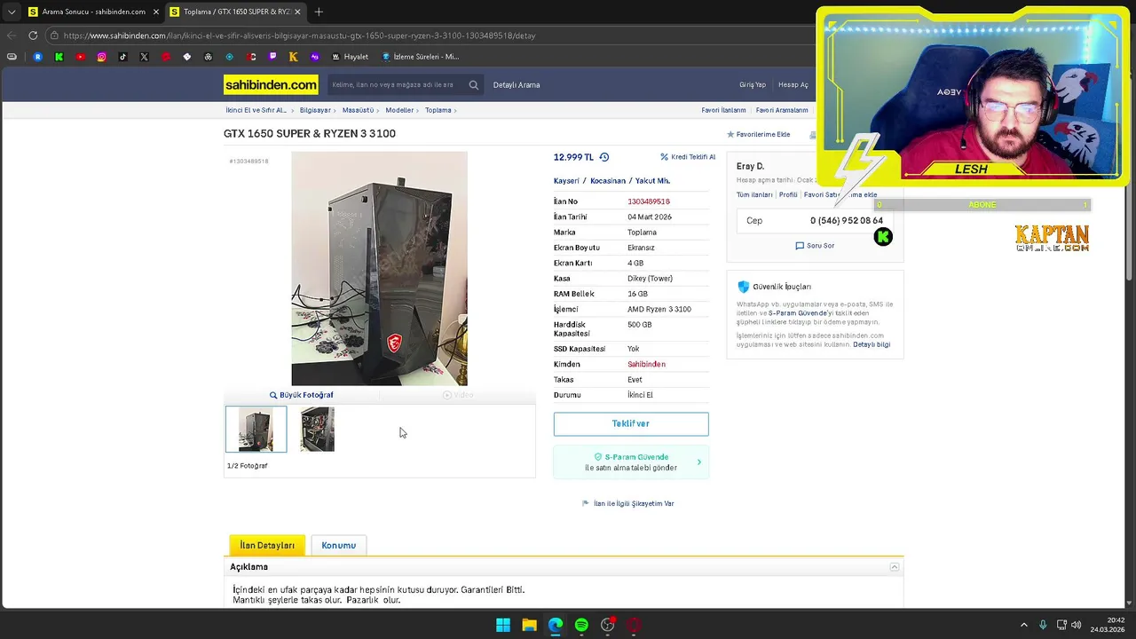Reload the page with the refresh icon
Image resolution: width=1136 pixels, height=639 pixels.
[x=33, y=35]
